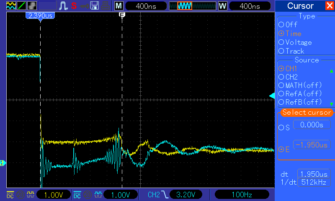The width and height of the screenshot is (335, 201).
Task: Select the S start cursor
Action: [x=284, y=128]
